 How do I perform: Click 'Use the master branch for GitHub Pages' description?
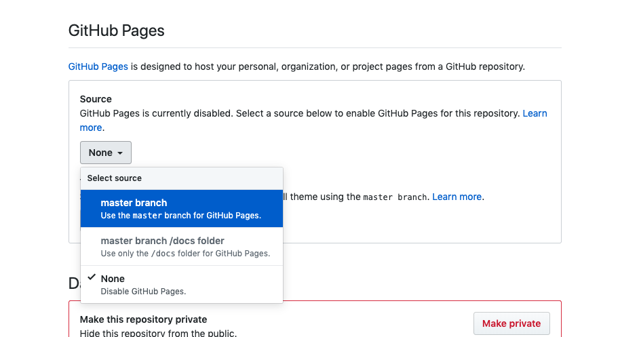click(180, 216)
